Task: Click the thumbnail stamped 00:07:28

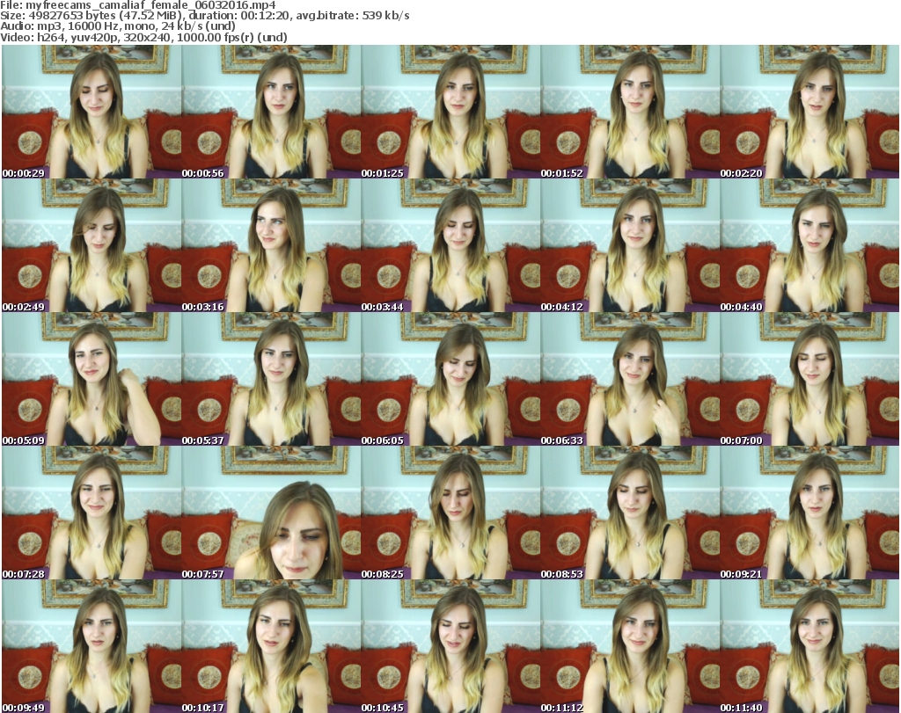Action: tap(92, 513)
